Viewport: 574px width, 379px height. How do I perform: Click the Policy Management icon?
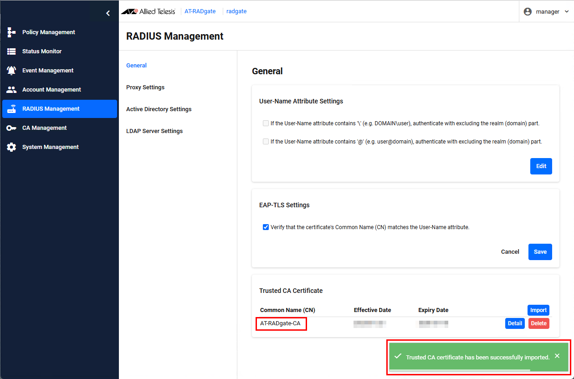[11, 32]
